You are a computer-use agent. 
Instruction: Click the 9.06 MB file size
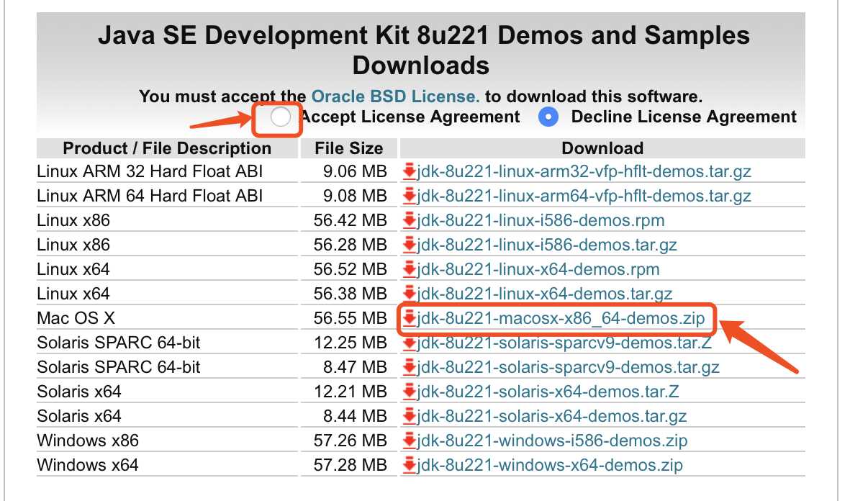pos(356,172)
